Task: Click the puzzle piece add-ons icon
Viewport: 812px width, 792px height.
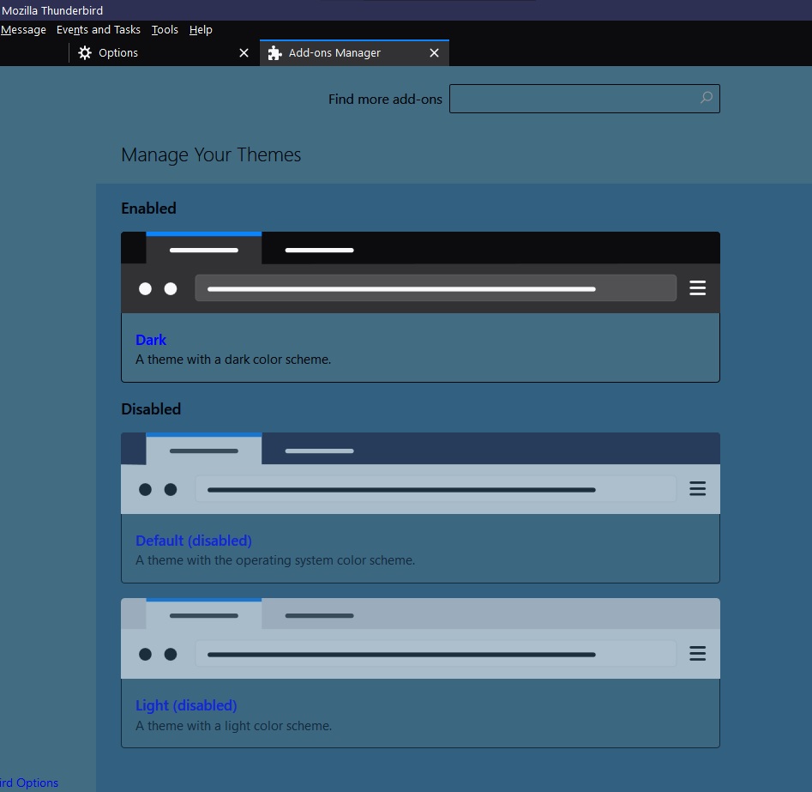Action: 274,53
